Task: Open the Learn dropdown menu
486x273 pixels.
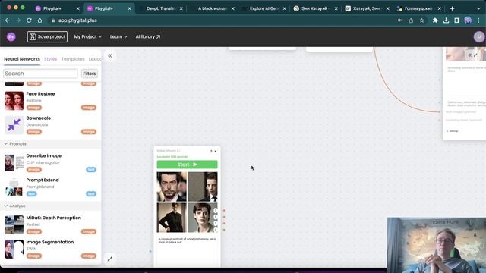Action: [118, 37]
